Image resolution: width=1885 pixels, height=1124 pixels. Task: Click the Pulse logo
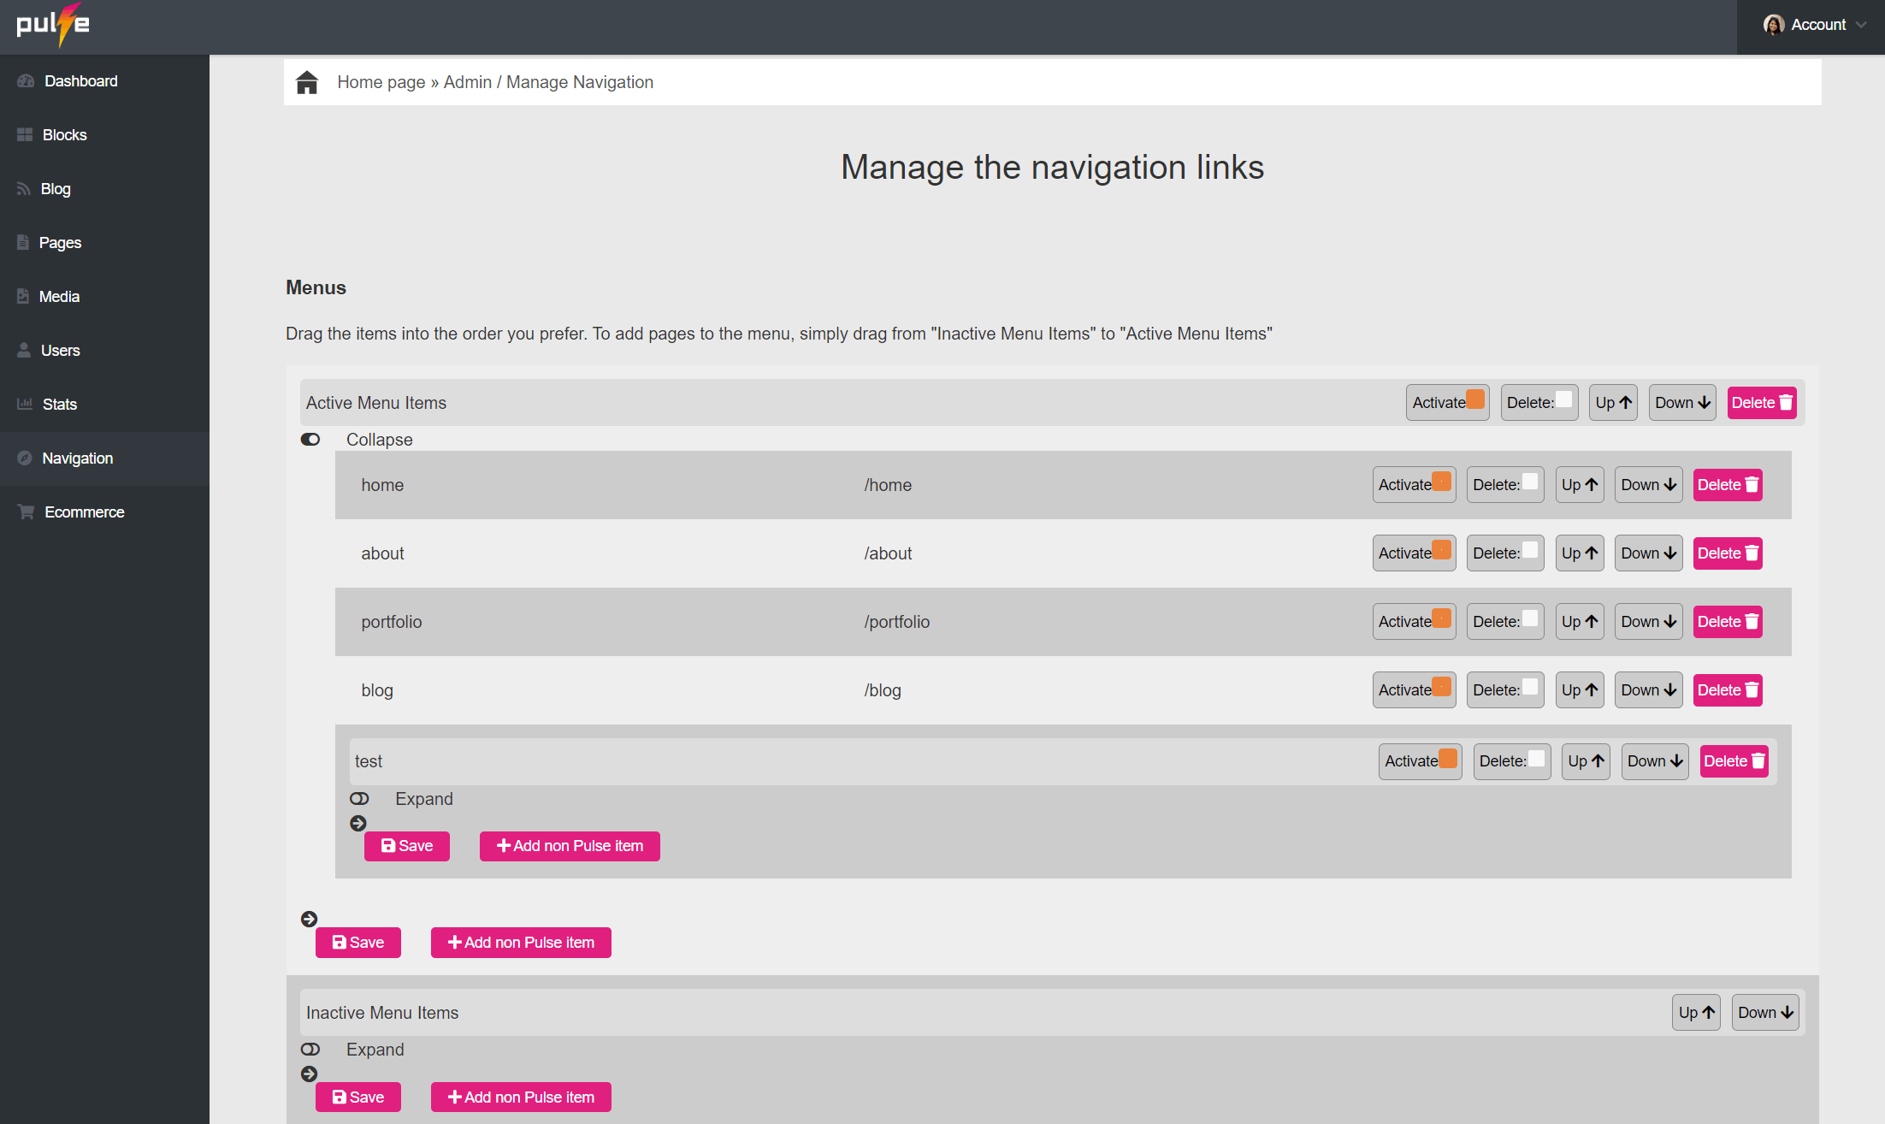point(53,24)
